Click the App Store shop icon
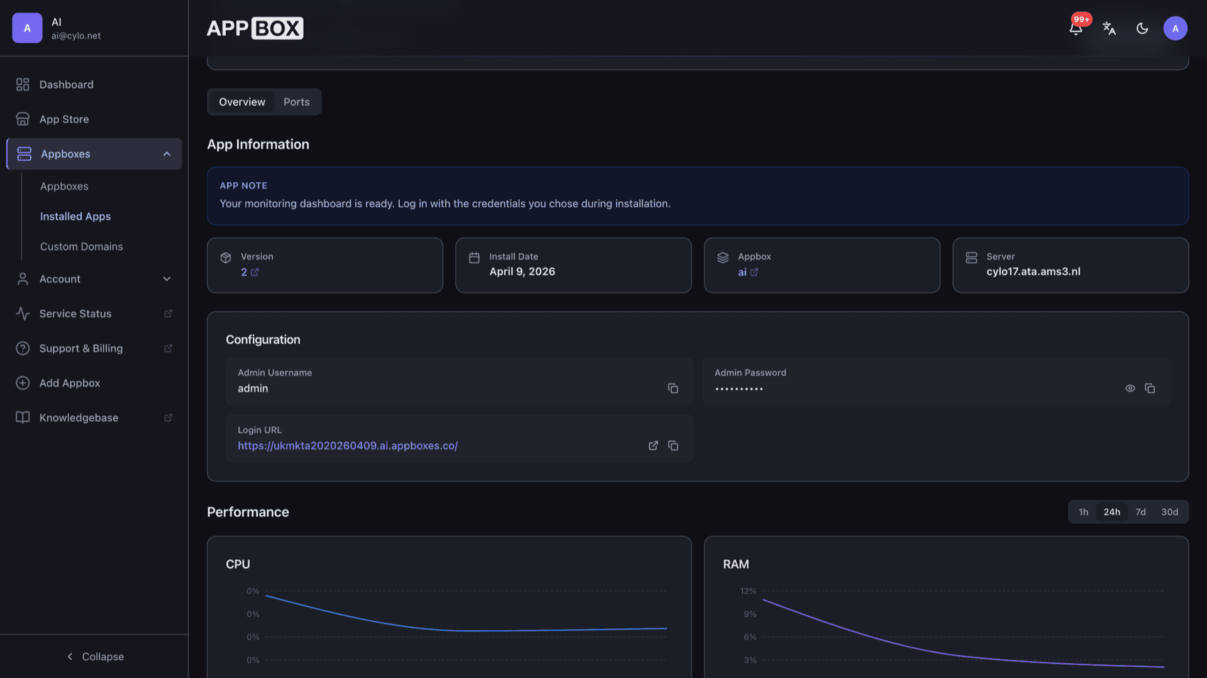The width and height of the screenshot is (1207, 678). tap(23, 119)
